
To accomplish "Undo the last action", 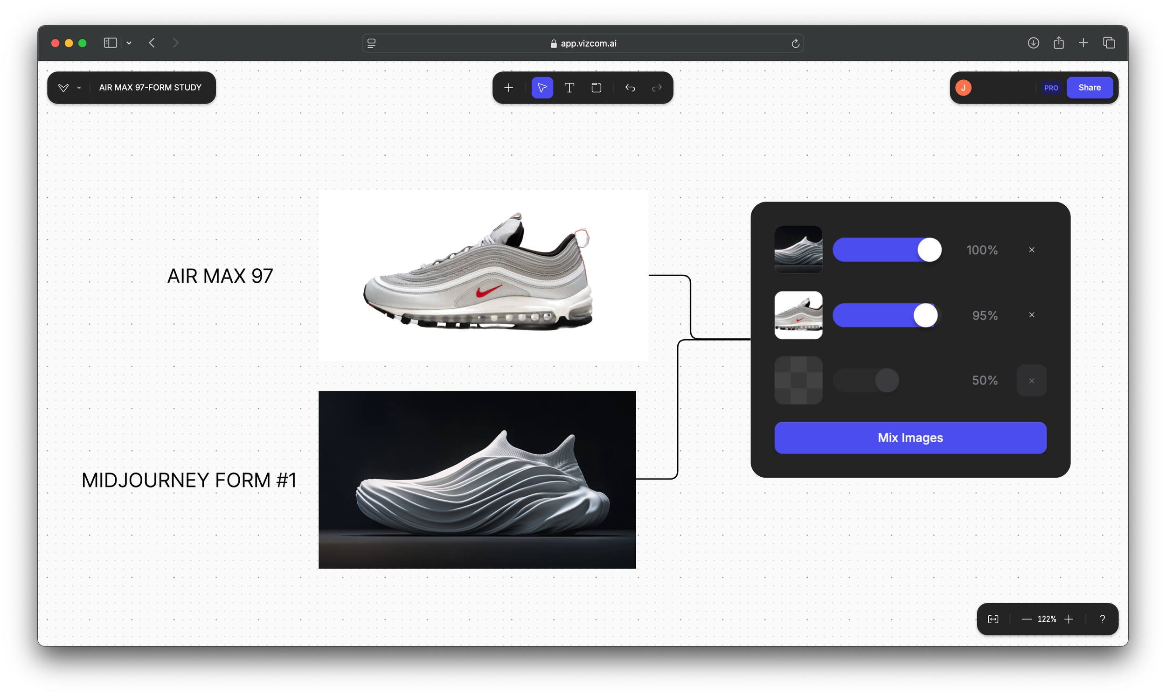I will pos(630,88).
